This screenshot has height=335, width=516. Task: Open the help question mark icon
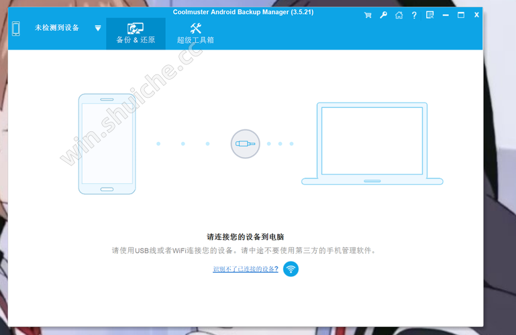pos(414,15)
